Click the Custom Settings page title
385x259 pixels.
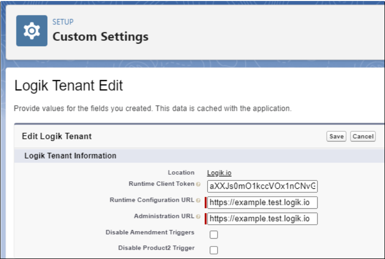[x=100, y=37]
